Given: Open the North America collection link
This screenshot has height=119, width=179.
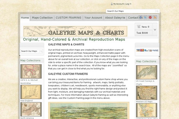Looking at the screenshot, I should point(27,118).
